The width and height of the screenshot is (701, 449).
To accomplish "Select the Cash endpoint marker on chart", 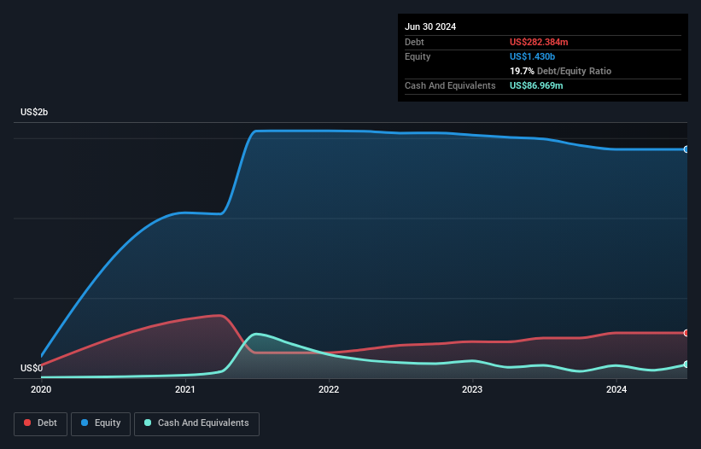I will (686, 364).
